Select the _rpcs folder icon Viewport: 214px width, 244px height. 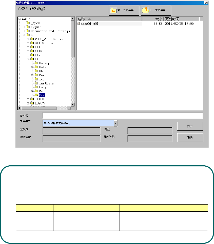click(x=28, y=23)
